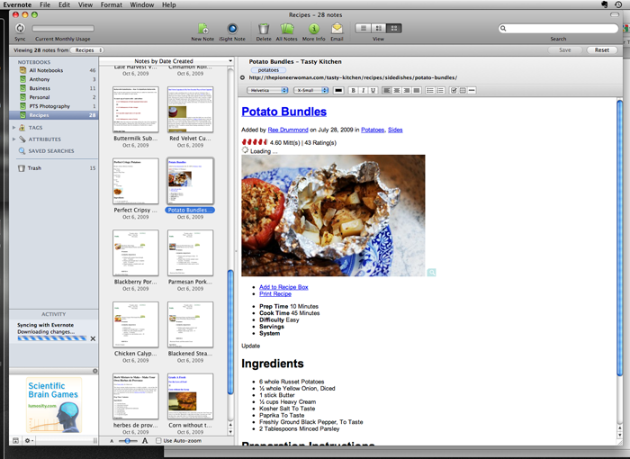Screen dimensions: 630x459
Task: Open the gear actions menu at sidebar bottom
Action: click(29, 440)
